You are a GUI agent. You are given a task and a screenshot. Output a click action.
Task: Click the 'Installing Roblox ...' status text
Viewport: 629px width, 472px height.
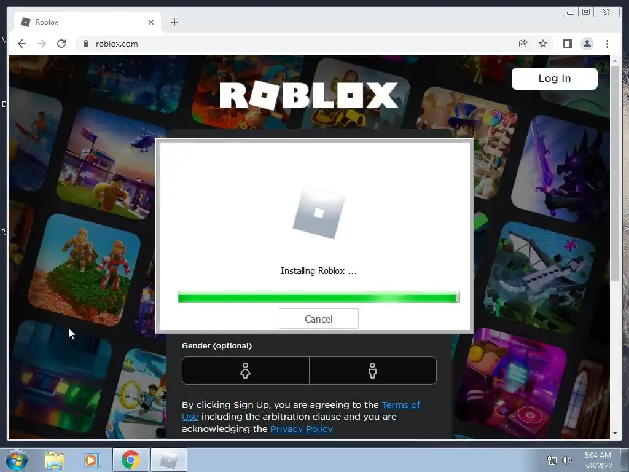click(x=319, y=271)
